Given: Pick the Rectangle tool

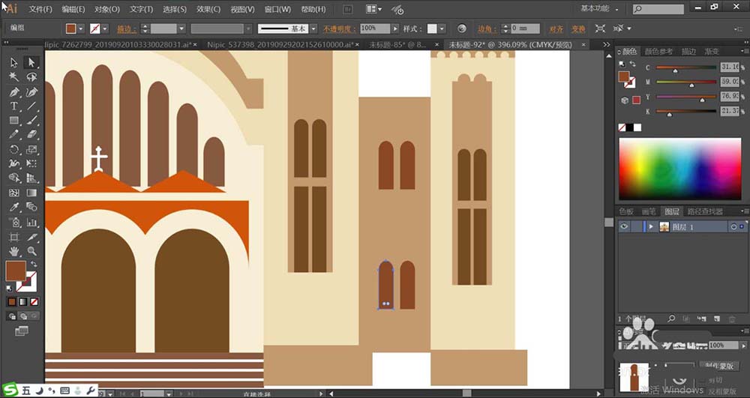Looking at the screenshot, I should 13,121.
